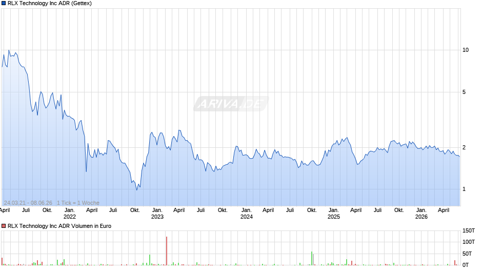Click the 'Jan. 2024' x-axis label

246,214
